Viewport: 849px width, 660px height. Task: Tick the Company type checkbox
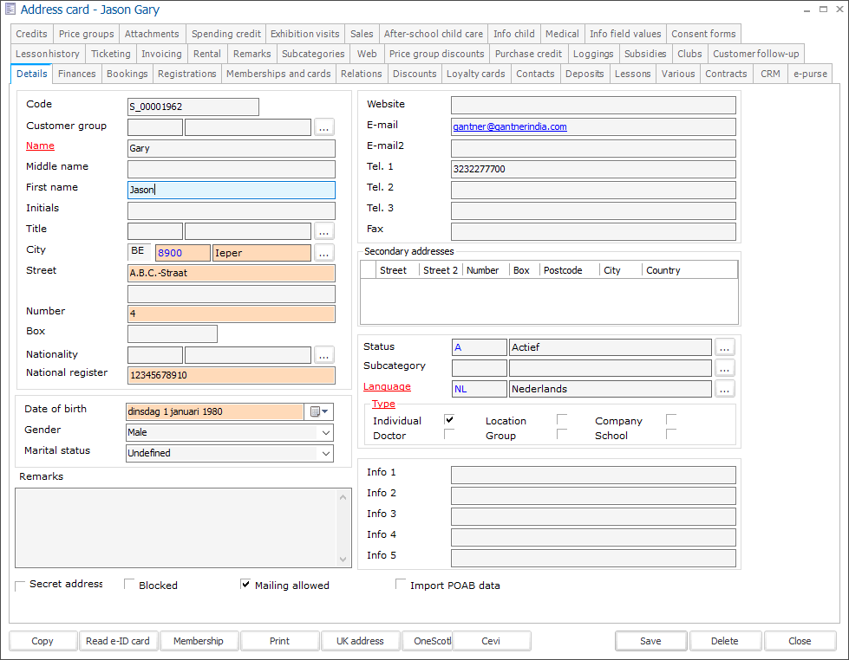pos(670,420)
